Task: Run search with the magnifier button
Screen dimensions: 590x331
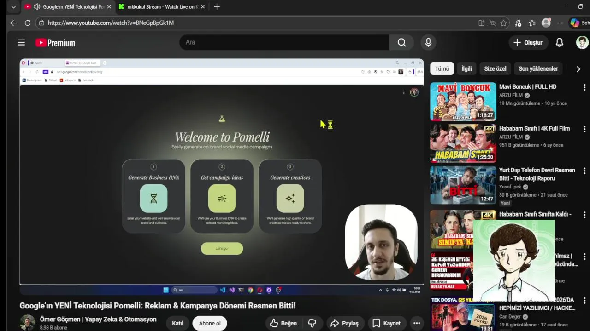Action: coord(401,42)
